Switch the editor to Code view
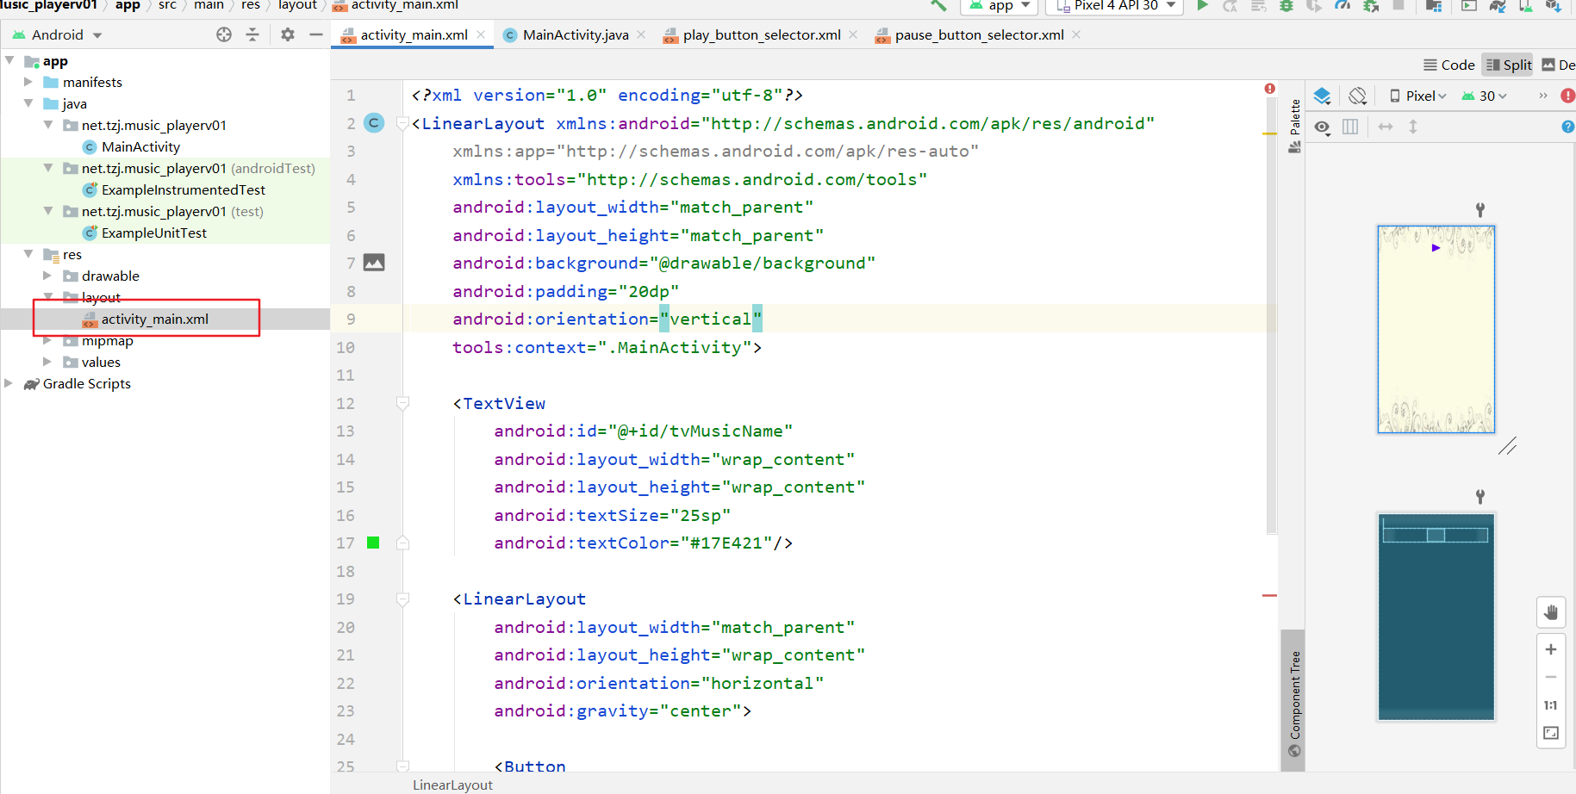The image size is (1576, 794). click(1448, 65)
